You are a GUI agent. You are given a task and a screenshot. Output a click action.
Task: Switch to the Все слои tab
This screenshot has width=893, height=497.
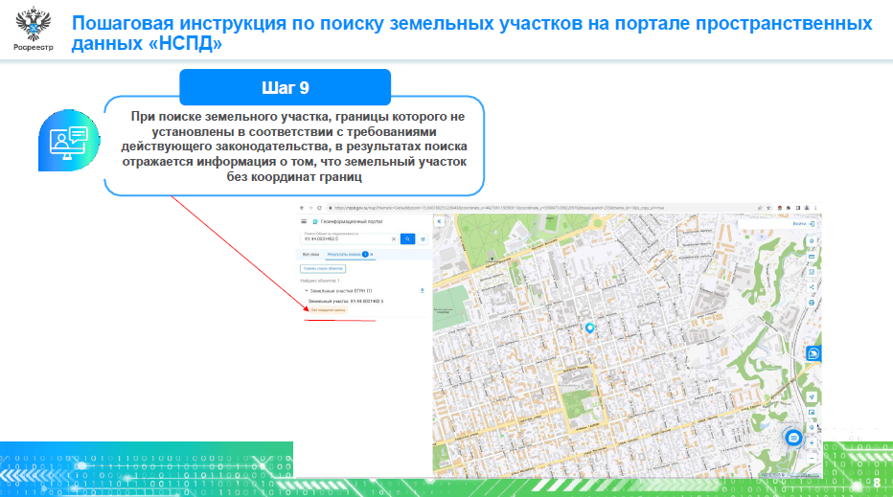click(311, 255)
